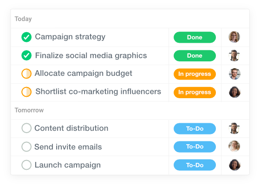Click the Shortlist co-marketing influencers progress circle
This screenshot has width=260, height=187.
(x=26, y=92)
